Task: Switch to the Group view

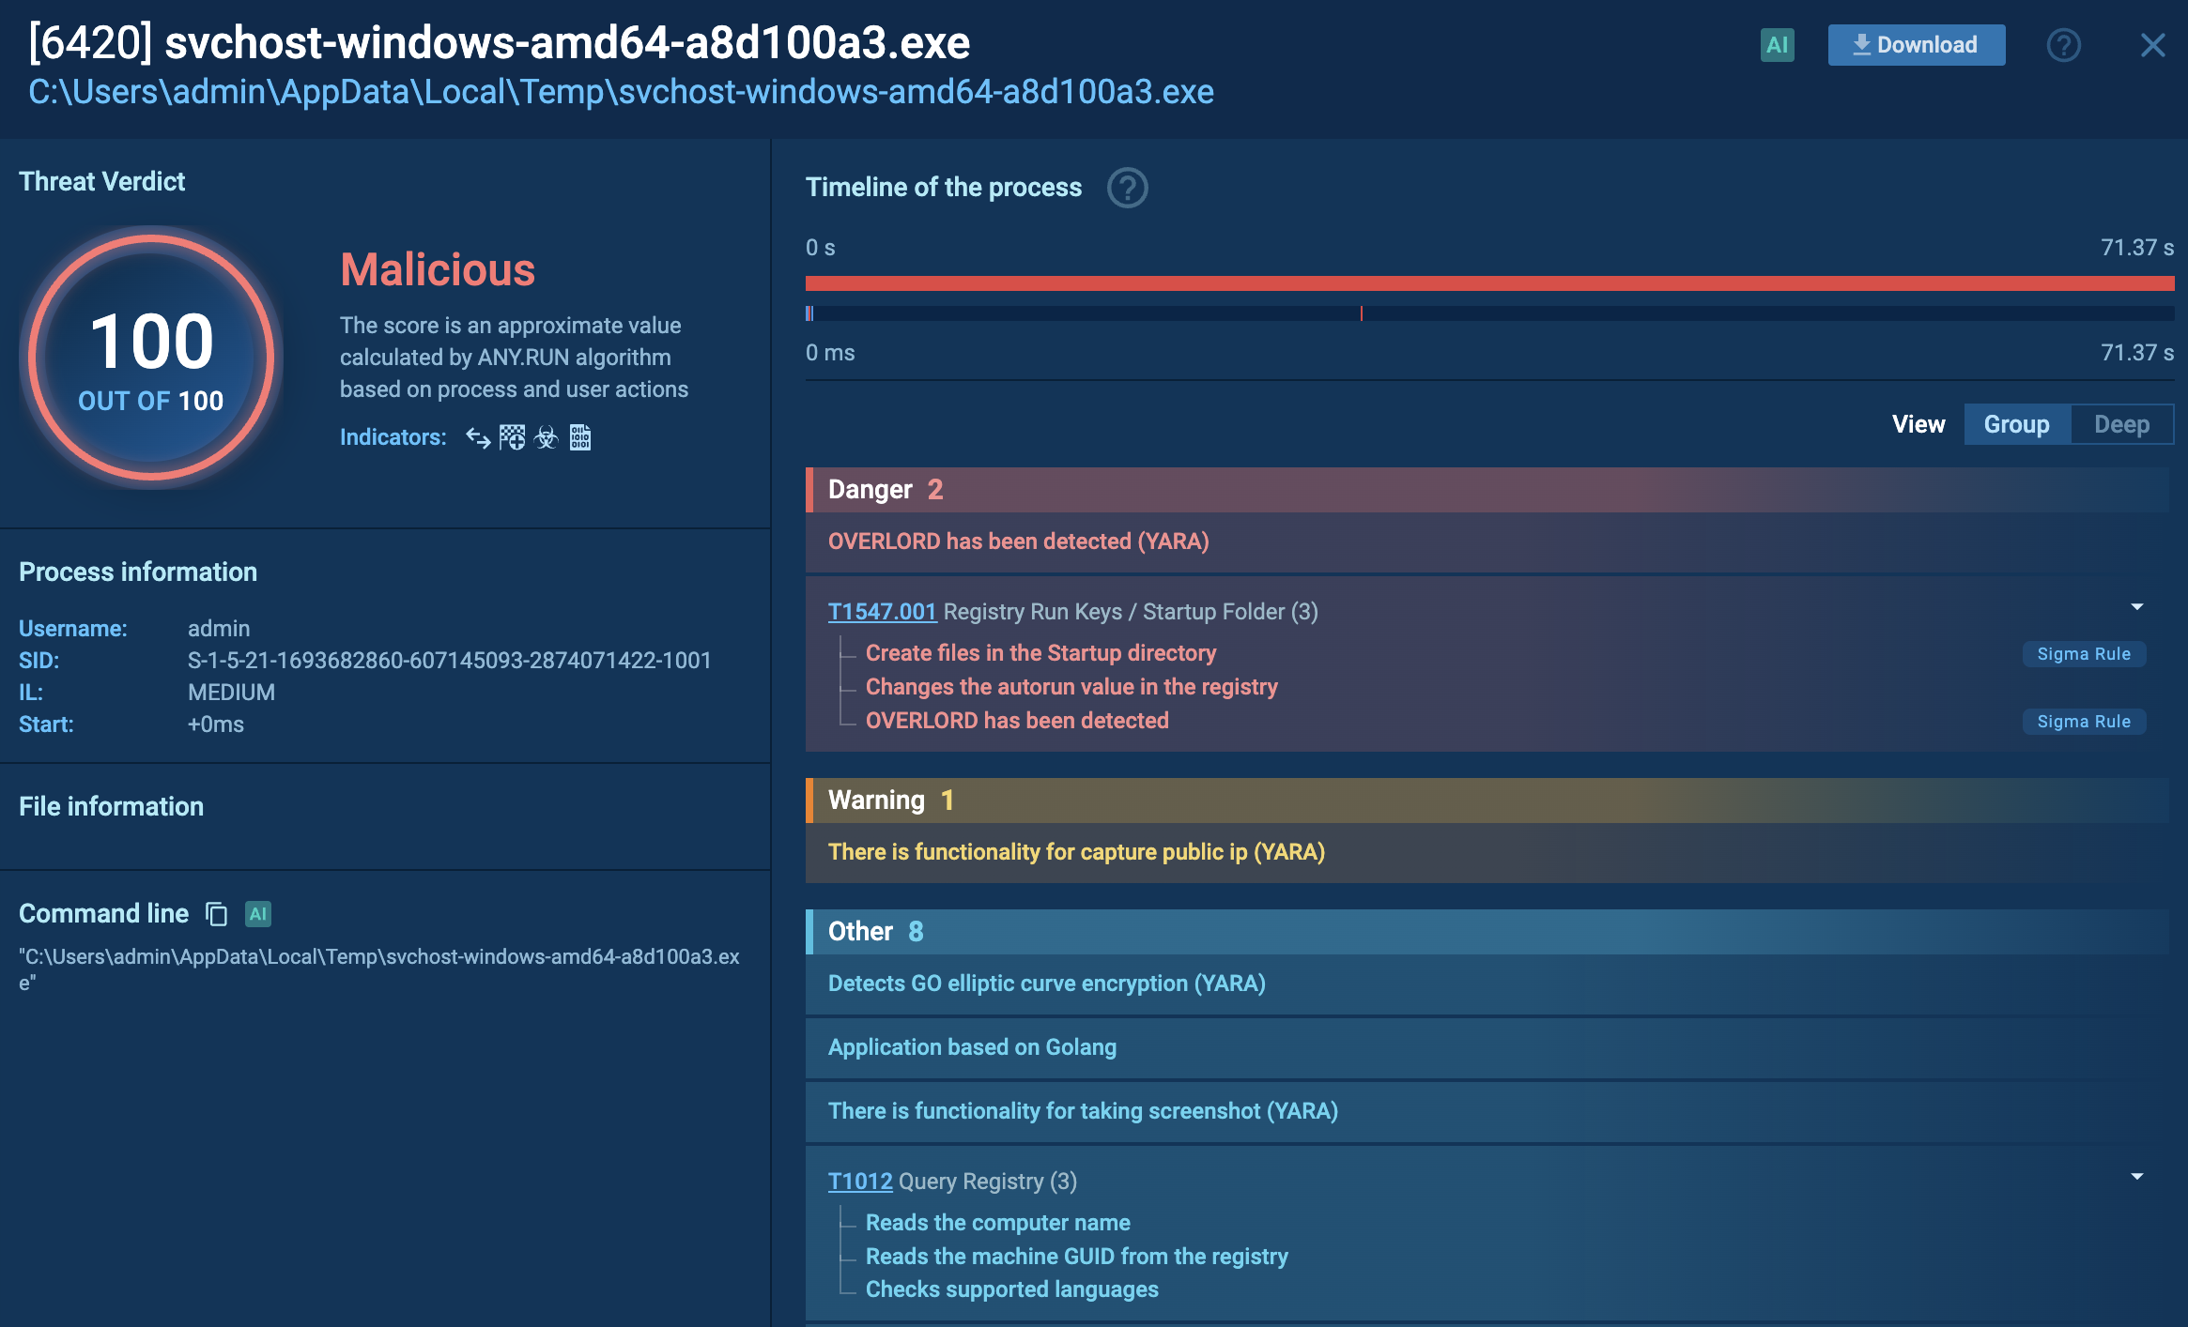Action: click(2016, 424)
